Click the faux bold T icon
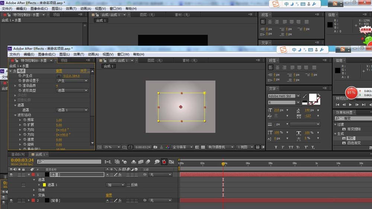Image resolution: width=372 pixels, height=209 pixels. point(276,147)
